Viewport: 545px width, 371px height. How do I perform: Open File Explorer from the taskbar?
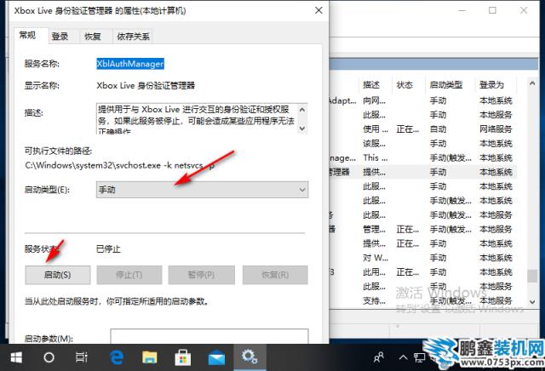pos(150,357)
